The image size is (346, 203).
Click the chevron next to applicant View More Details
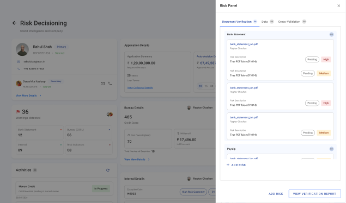pos(40,96)
